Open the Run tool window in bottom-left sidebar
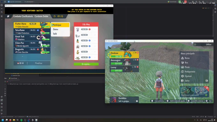The width and height of the screenshot is (217, 122). (2, 100)
